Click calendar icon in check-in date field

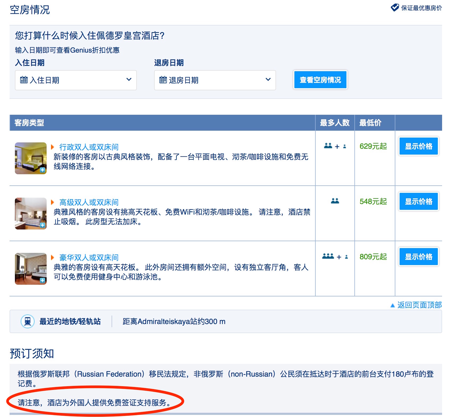click(x=24, y=80)
